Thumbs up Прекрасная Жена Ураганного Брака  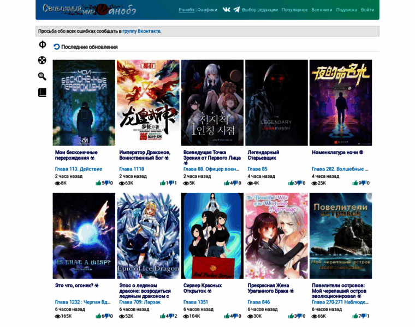(291, 316)
